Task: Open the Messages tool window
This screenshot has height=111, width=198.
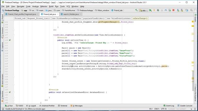Action: [76, 106]
